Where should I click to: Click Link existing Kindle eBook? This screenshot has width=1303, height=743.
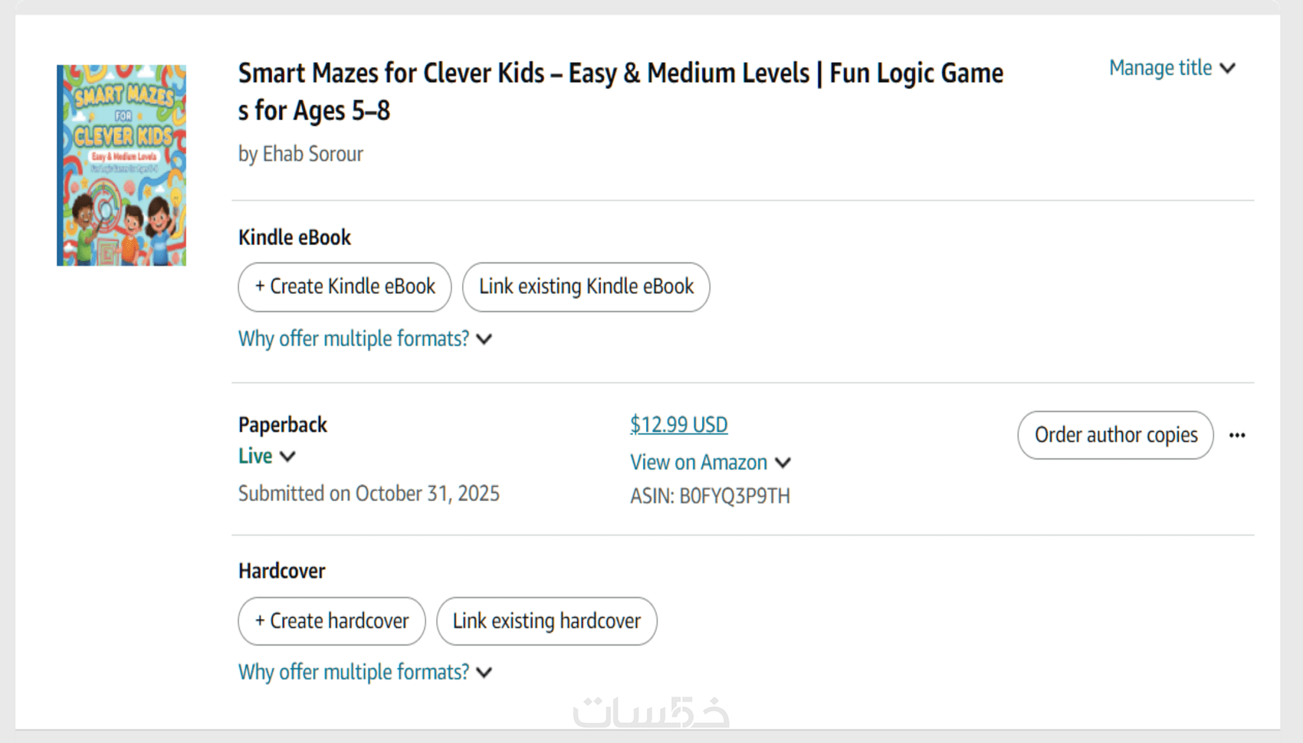586,286
